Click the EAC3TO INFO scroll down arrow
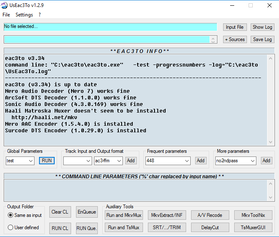This screenshot has width=279, height=237. tap(271, 142)
